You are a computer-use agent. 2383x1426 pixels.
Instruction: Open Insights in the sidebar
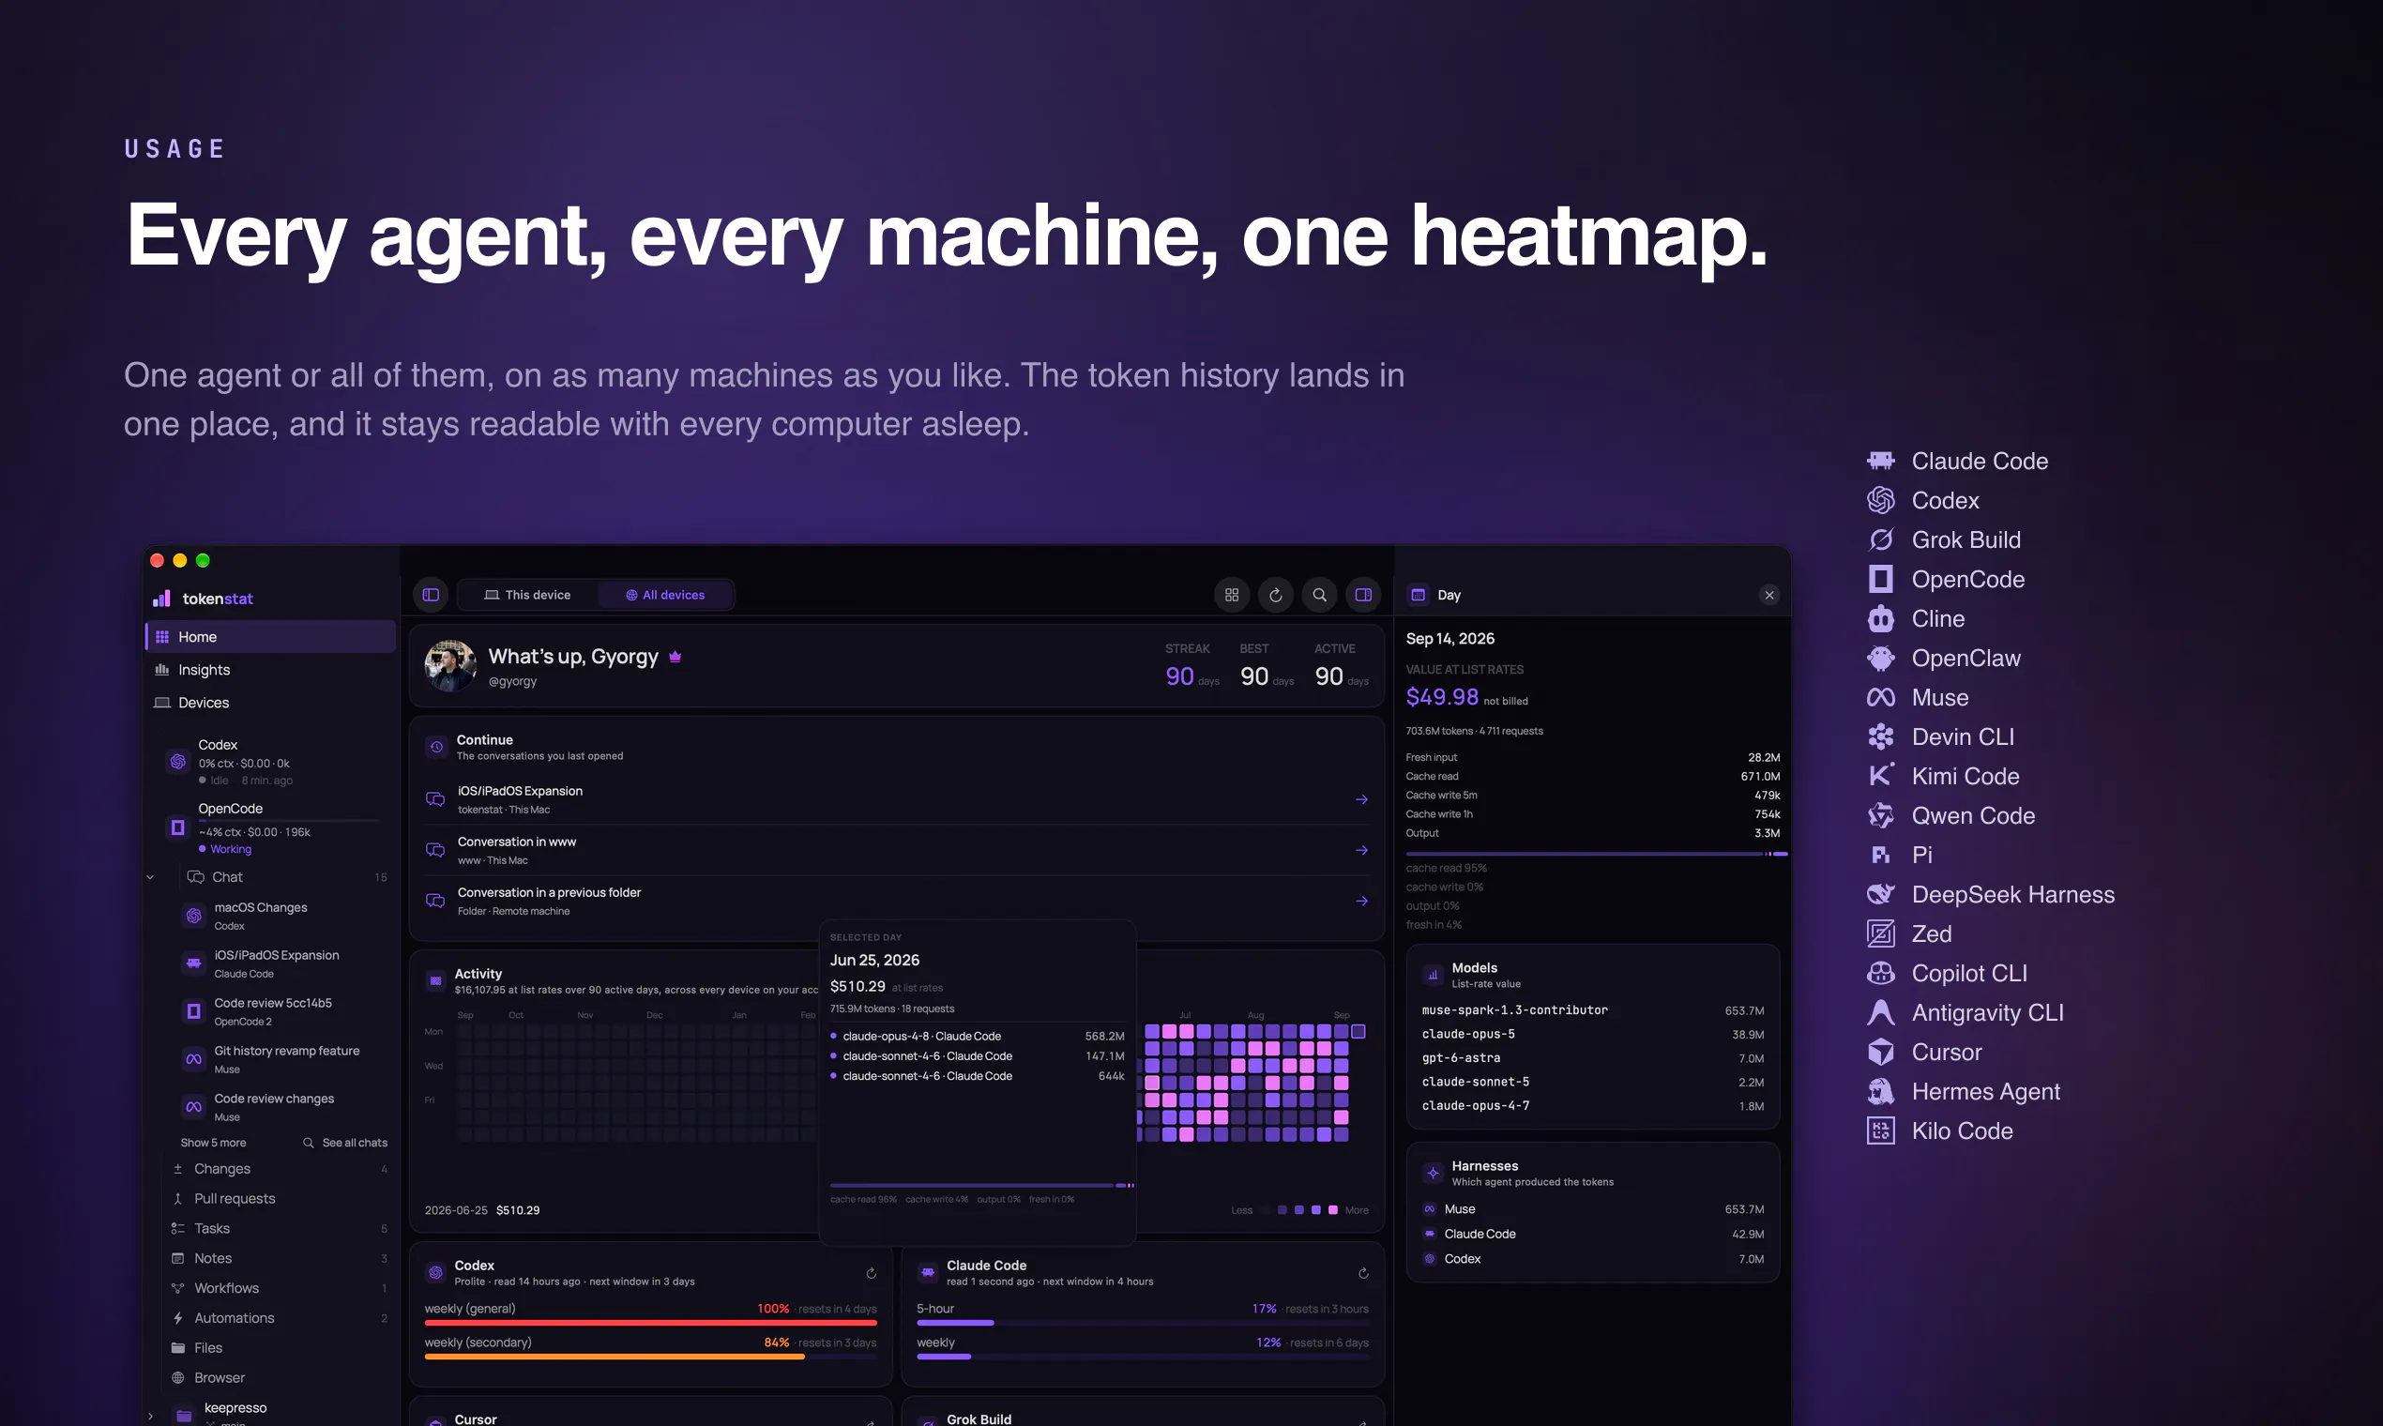270,670
